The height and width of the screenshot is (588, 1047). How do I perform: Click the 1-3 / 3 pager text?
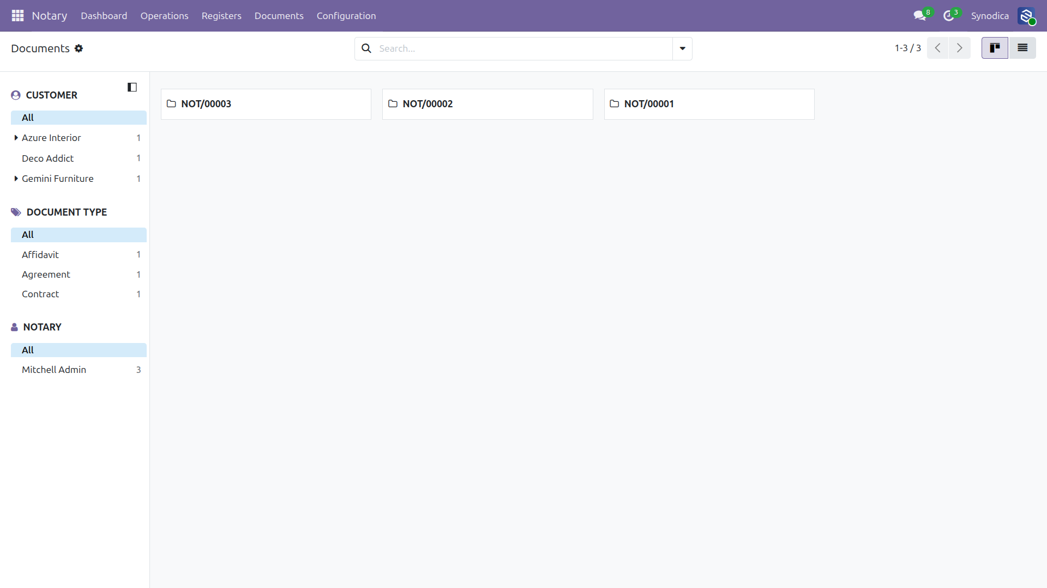pos(907,48)
